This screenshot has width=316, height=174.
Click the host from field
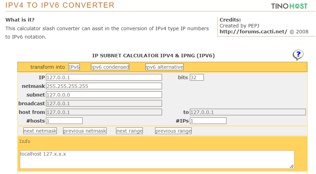104,112
